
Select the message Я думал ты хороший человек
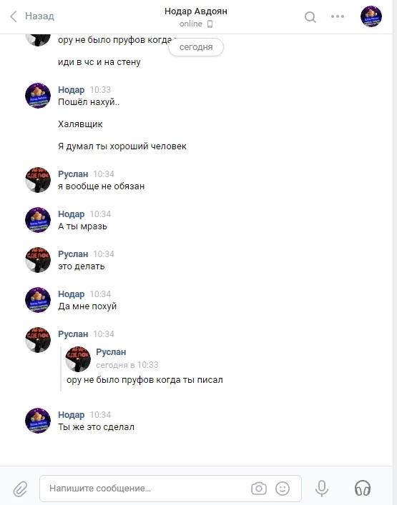[x=122, y=146]
